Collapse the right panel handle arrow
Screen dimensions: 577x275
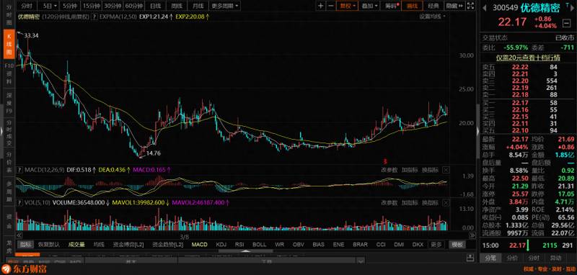click(478, 131)
